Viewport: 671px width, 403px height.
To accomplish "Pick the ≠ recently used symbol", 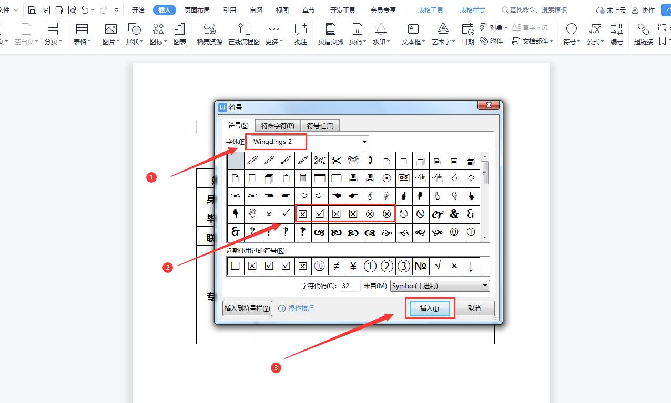I will [x=337, y=266].
